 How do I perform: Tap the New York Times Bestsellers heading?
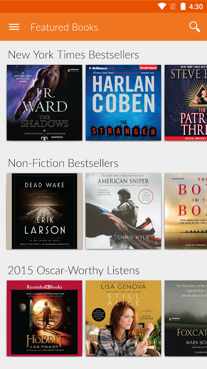(x=74, y=55)
